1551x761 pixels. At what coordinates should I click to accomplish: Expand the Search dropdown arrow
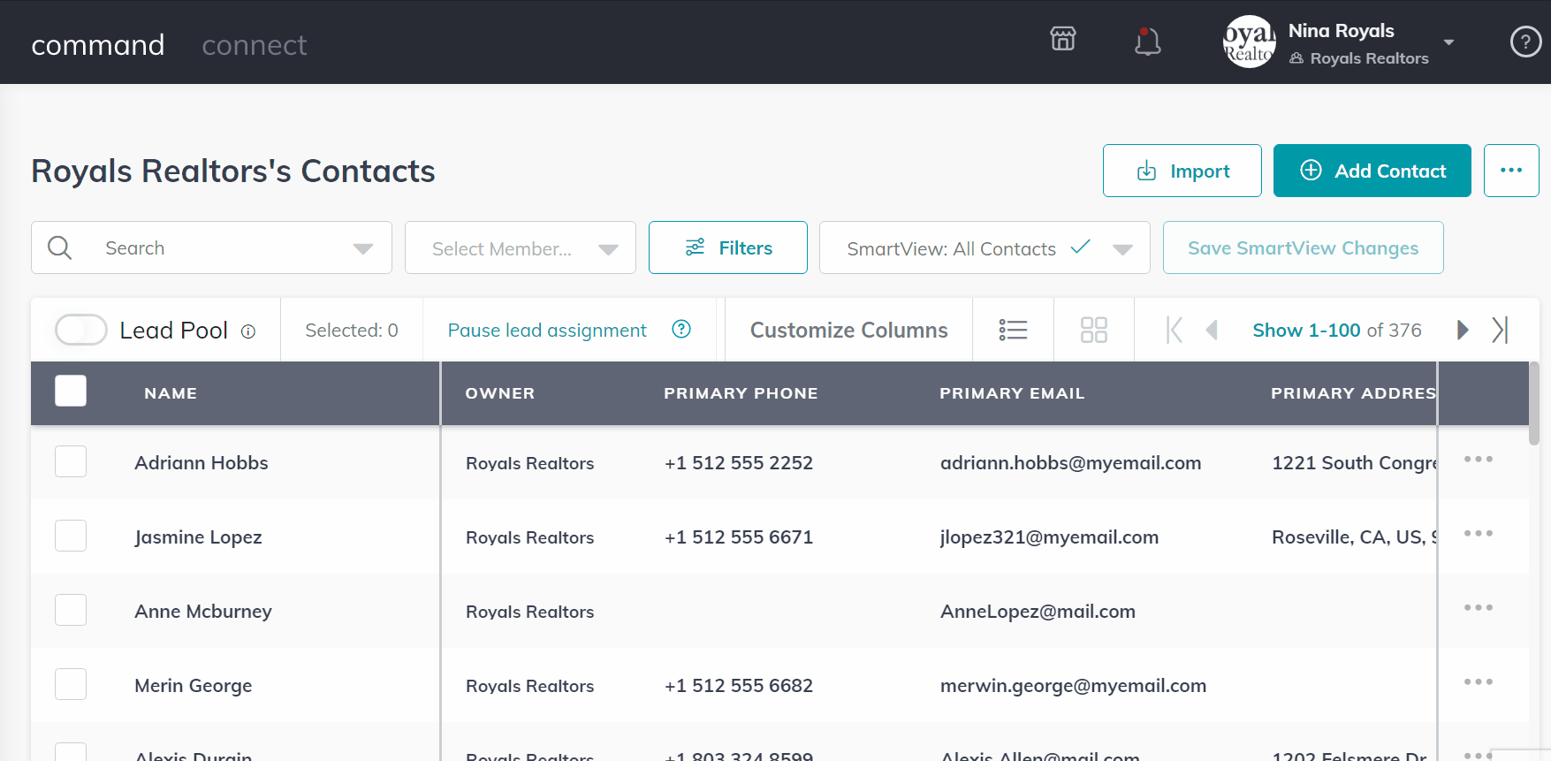363,249
